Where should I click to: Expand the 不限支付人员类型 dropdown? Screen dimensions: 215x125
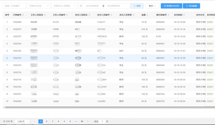[64, 6]
